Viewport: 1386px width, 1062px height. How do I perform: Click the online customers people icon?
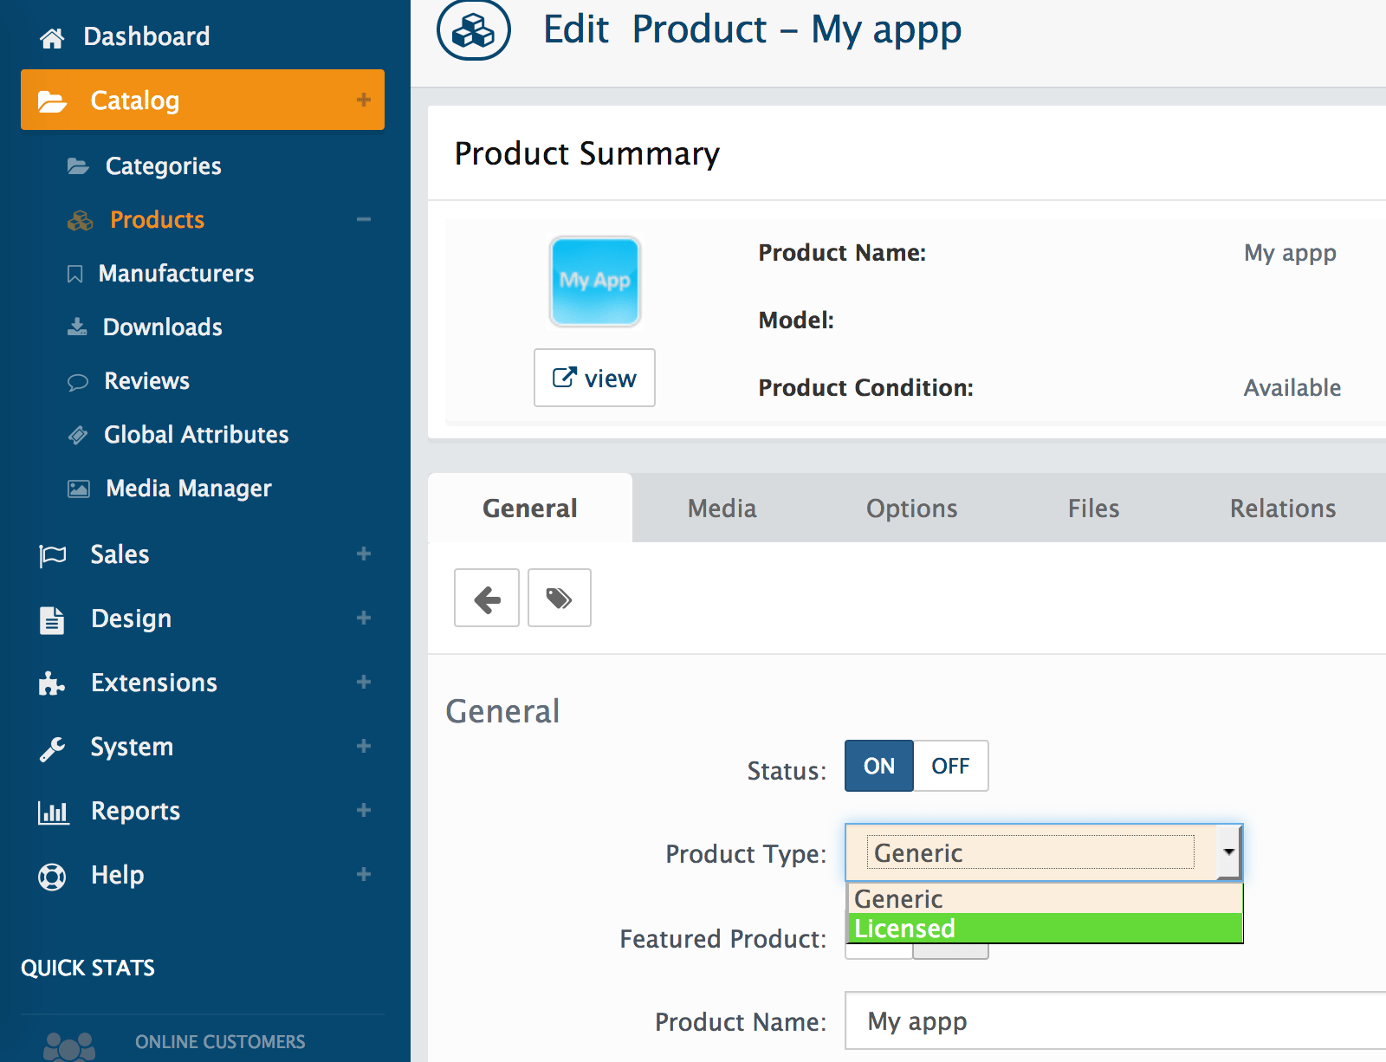(69, 1046)
